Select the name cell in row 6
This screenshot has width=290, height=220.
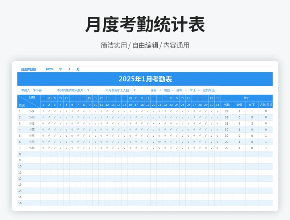32,142
